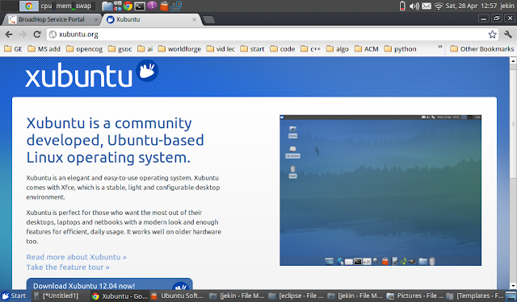517x302 pixels.
Task: Switch to the [*Untitled1] taskbar window
Action: pyautogui.click(x=61, y=296)
